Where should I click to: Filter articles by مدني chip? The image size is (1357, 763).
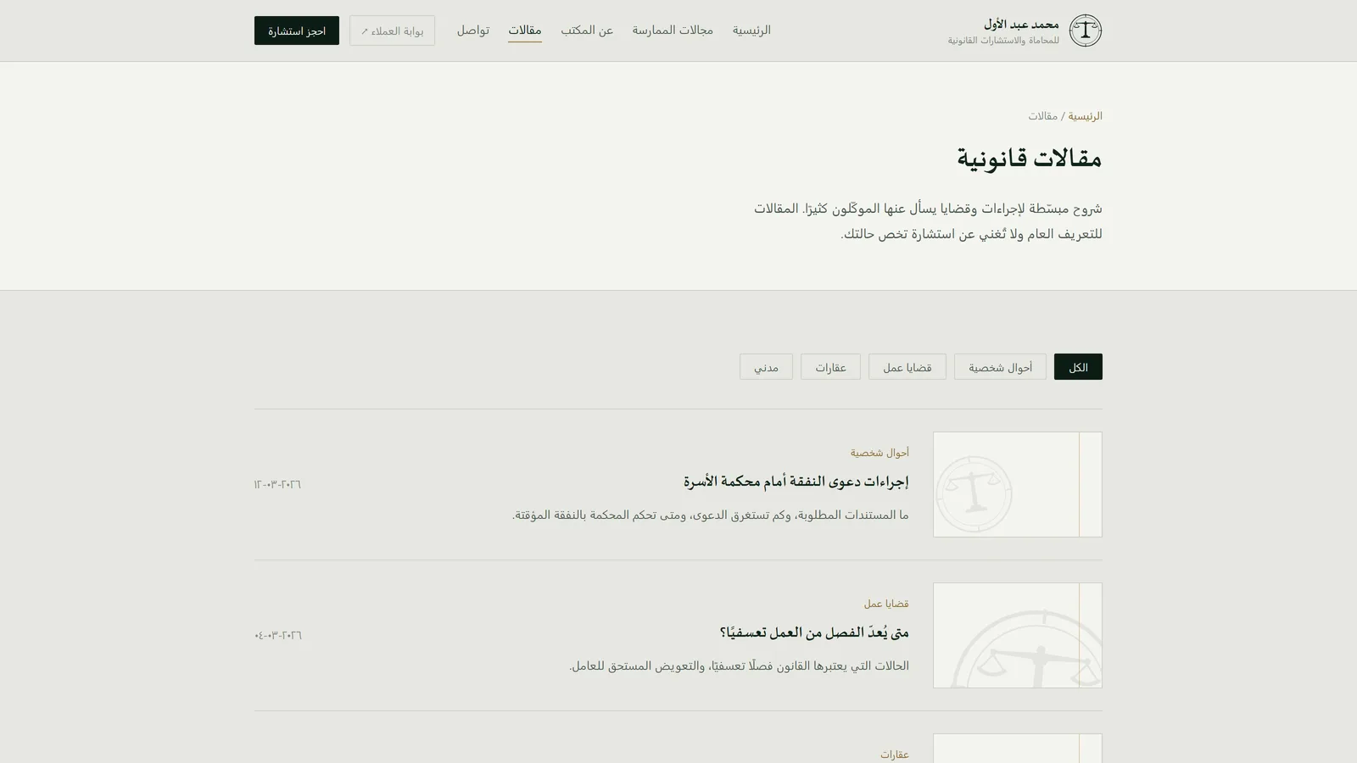tap(766, 367)
